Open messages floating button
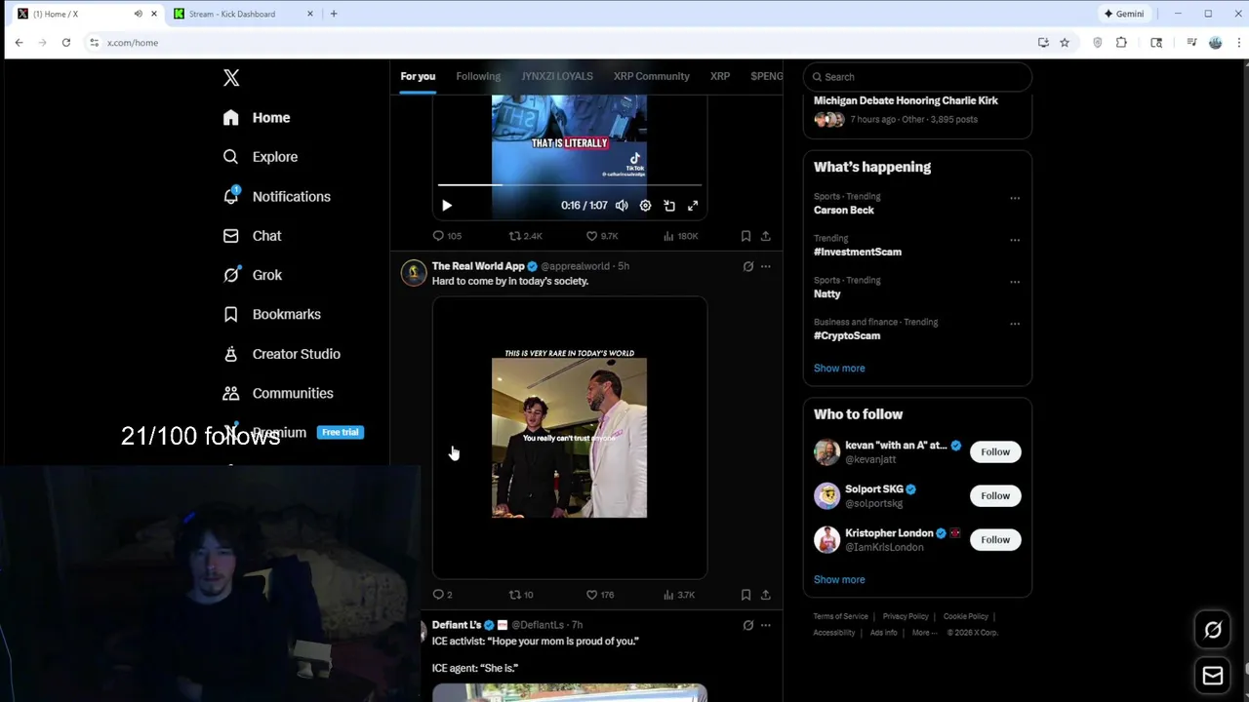Screen dimensions: 1249x702 point(1213,676)
